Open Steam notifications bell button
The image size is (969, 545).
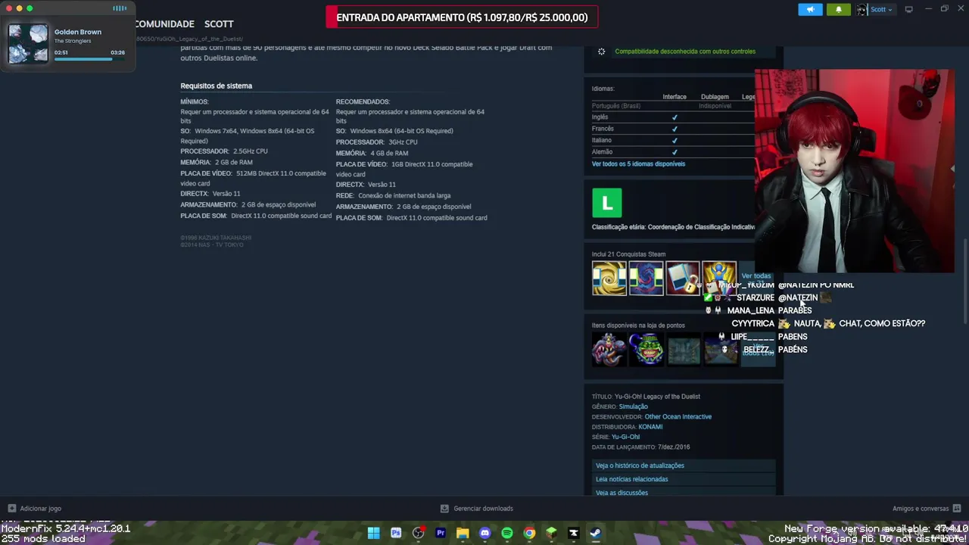[x=838, y=10]
